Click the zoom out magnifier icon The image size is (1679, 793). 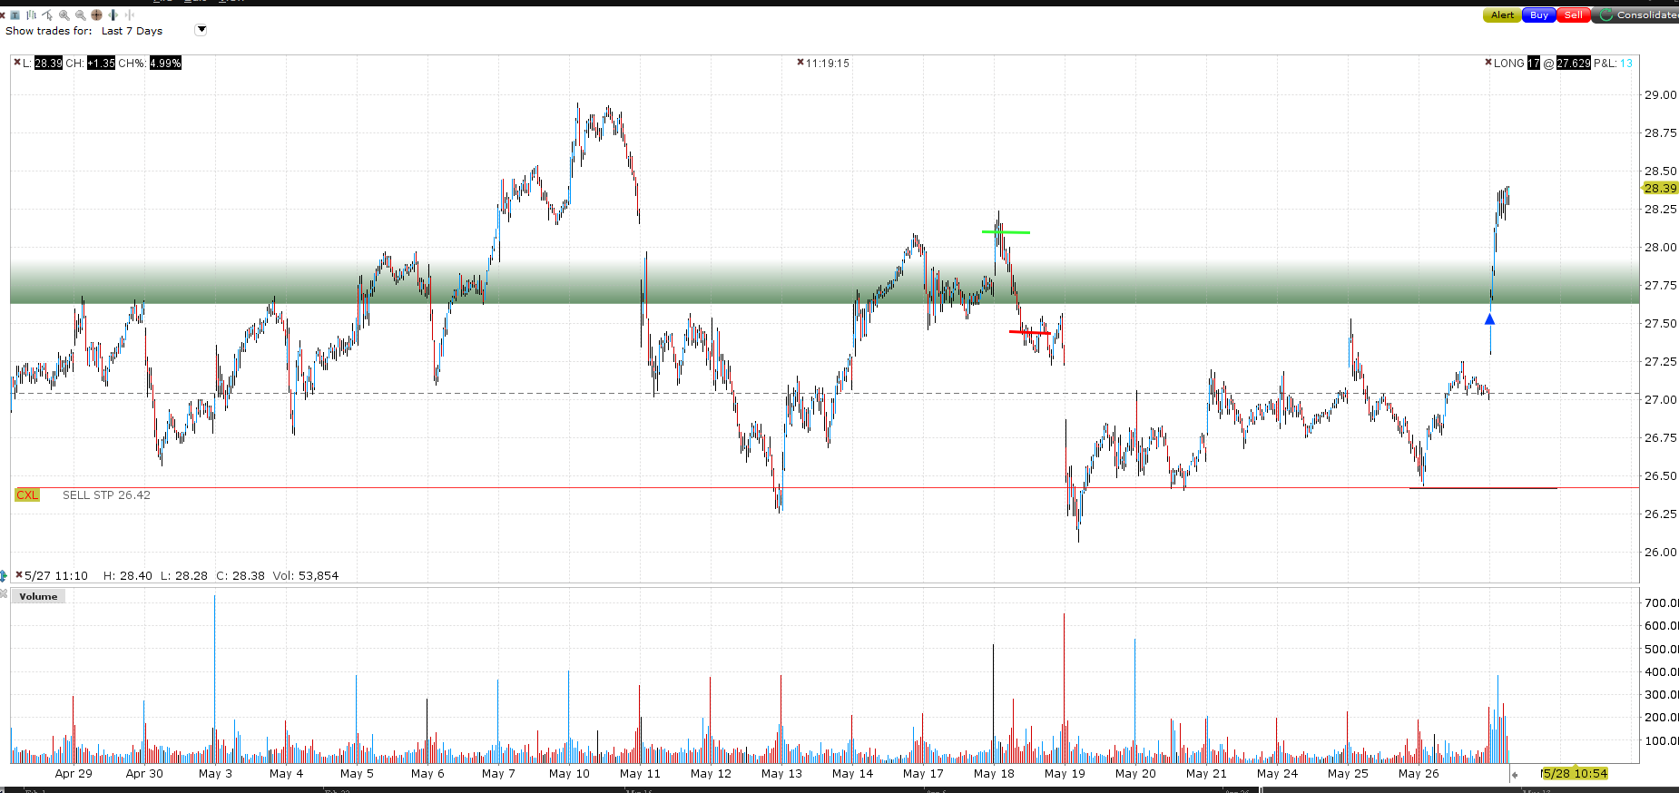pos(81,15)
